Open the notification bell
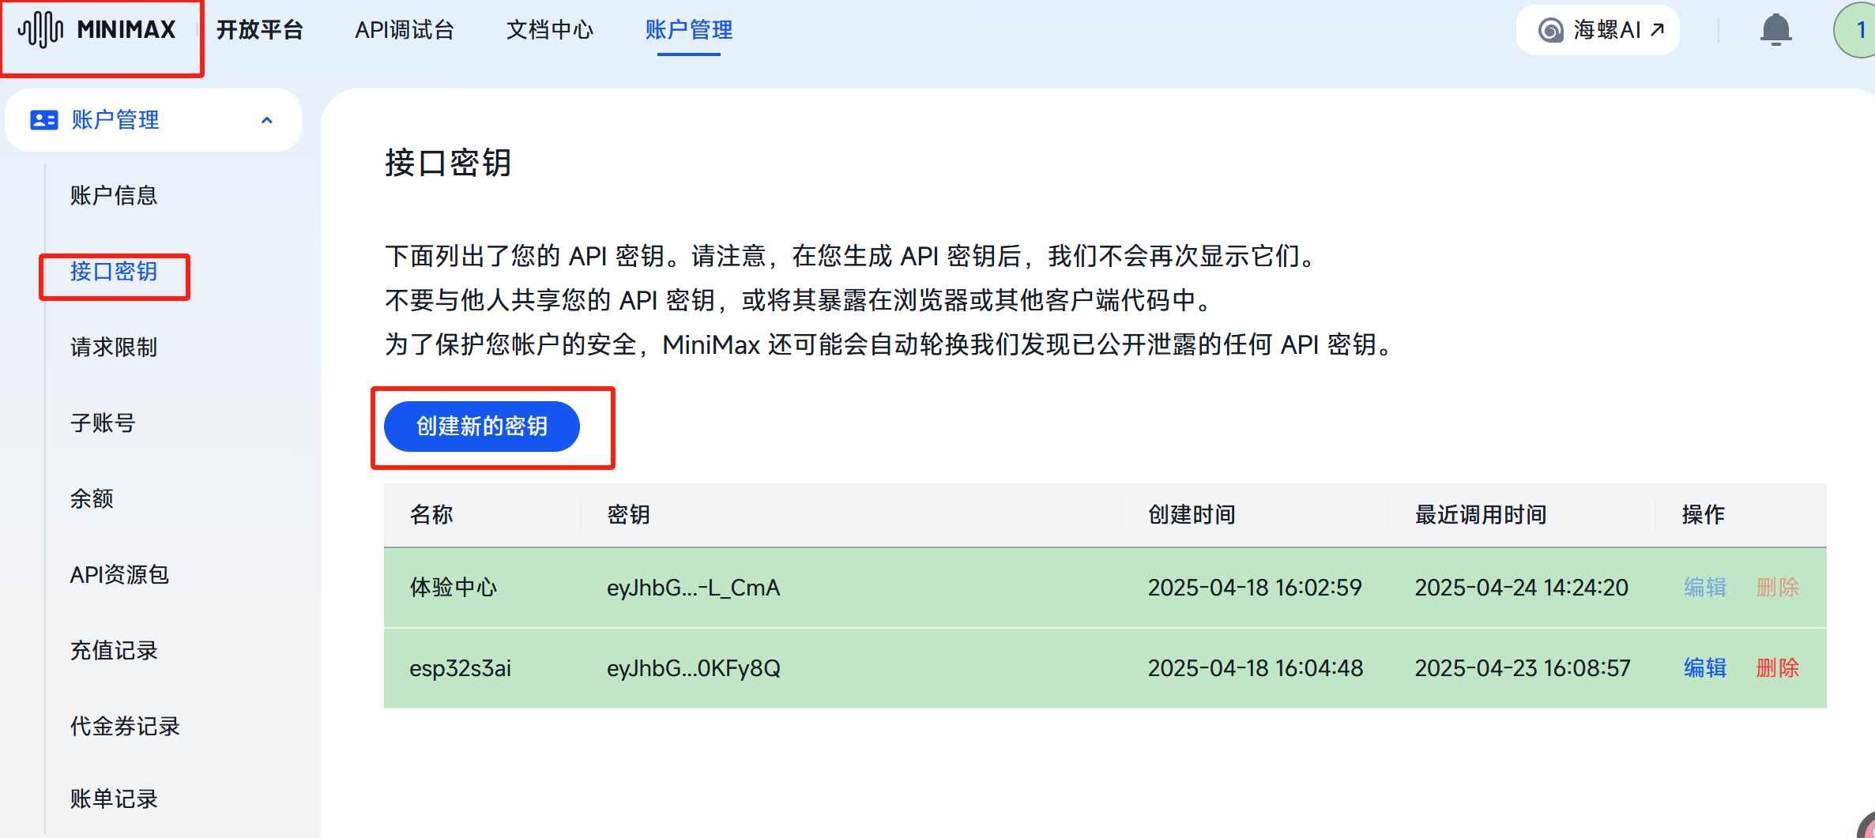 [x=1775, y=30]
